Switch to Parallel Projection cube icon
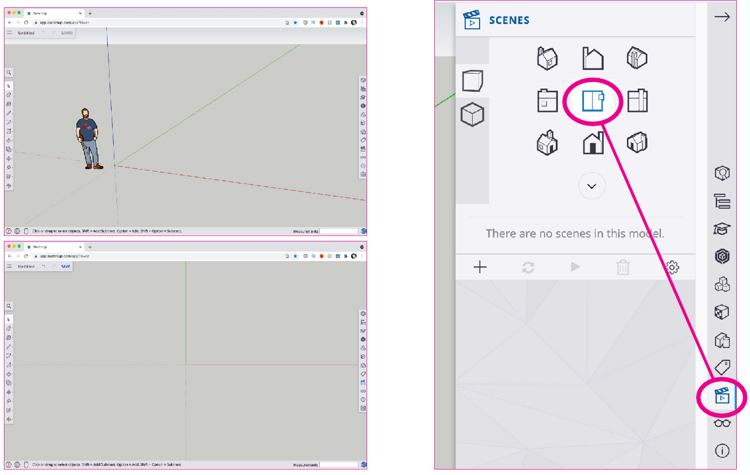The image size is (750, 475). coord(473,115)
